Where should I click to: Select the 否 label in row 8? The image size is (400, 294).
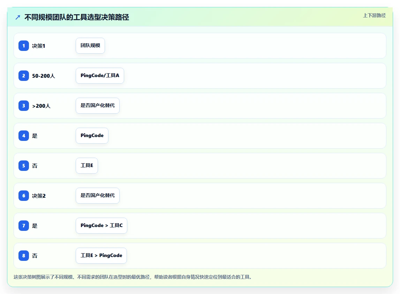[35, 256]
